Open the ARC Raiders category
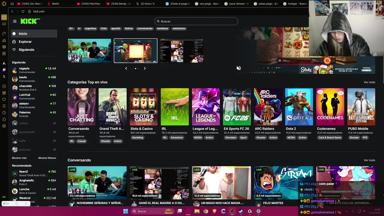This screenshot has width=384, height=216. [268, 107]
